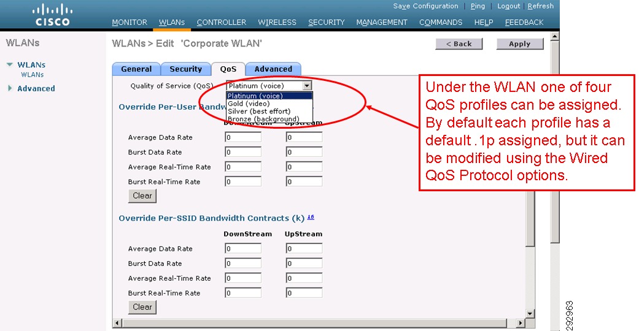Screen dimensions: 639x331
Task: Choose Silver (best effort) option
Action: pyautogui.click(x=269, y=111)
